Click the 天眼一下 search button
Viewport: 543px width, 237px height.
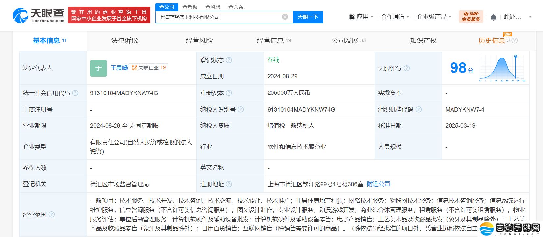(308, 17)
